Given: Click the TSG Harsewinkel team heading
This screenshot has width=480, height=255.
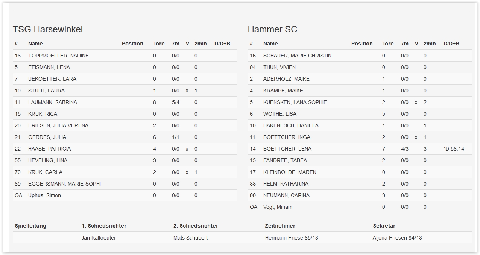Looking at the screenshot, I should (x=48, y=29).
